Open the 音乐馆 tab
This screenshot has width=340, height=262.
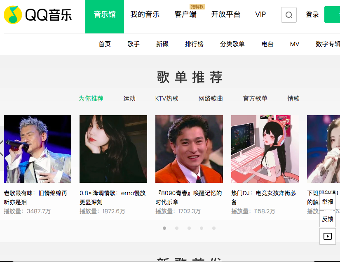105,17
